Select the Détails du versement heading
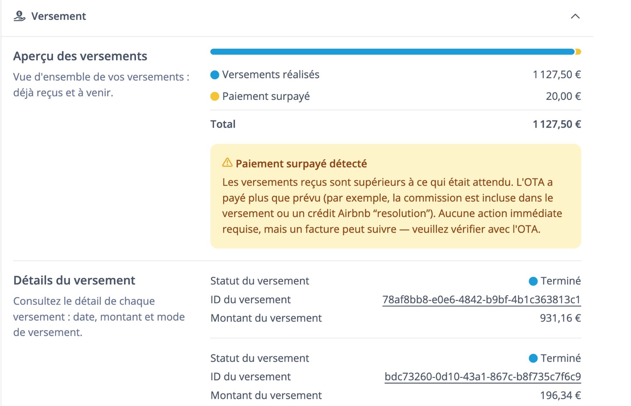Image resolution: width=631 pixels, height=406 pixels. (x=74, y=279)
